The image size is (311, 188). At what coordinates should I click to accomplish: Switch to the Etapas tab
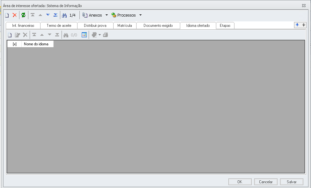[x=225, y=26]
